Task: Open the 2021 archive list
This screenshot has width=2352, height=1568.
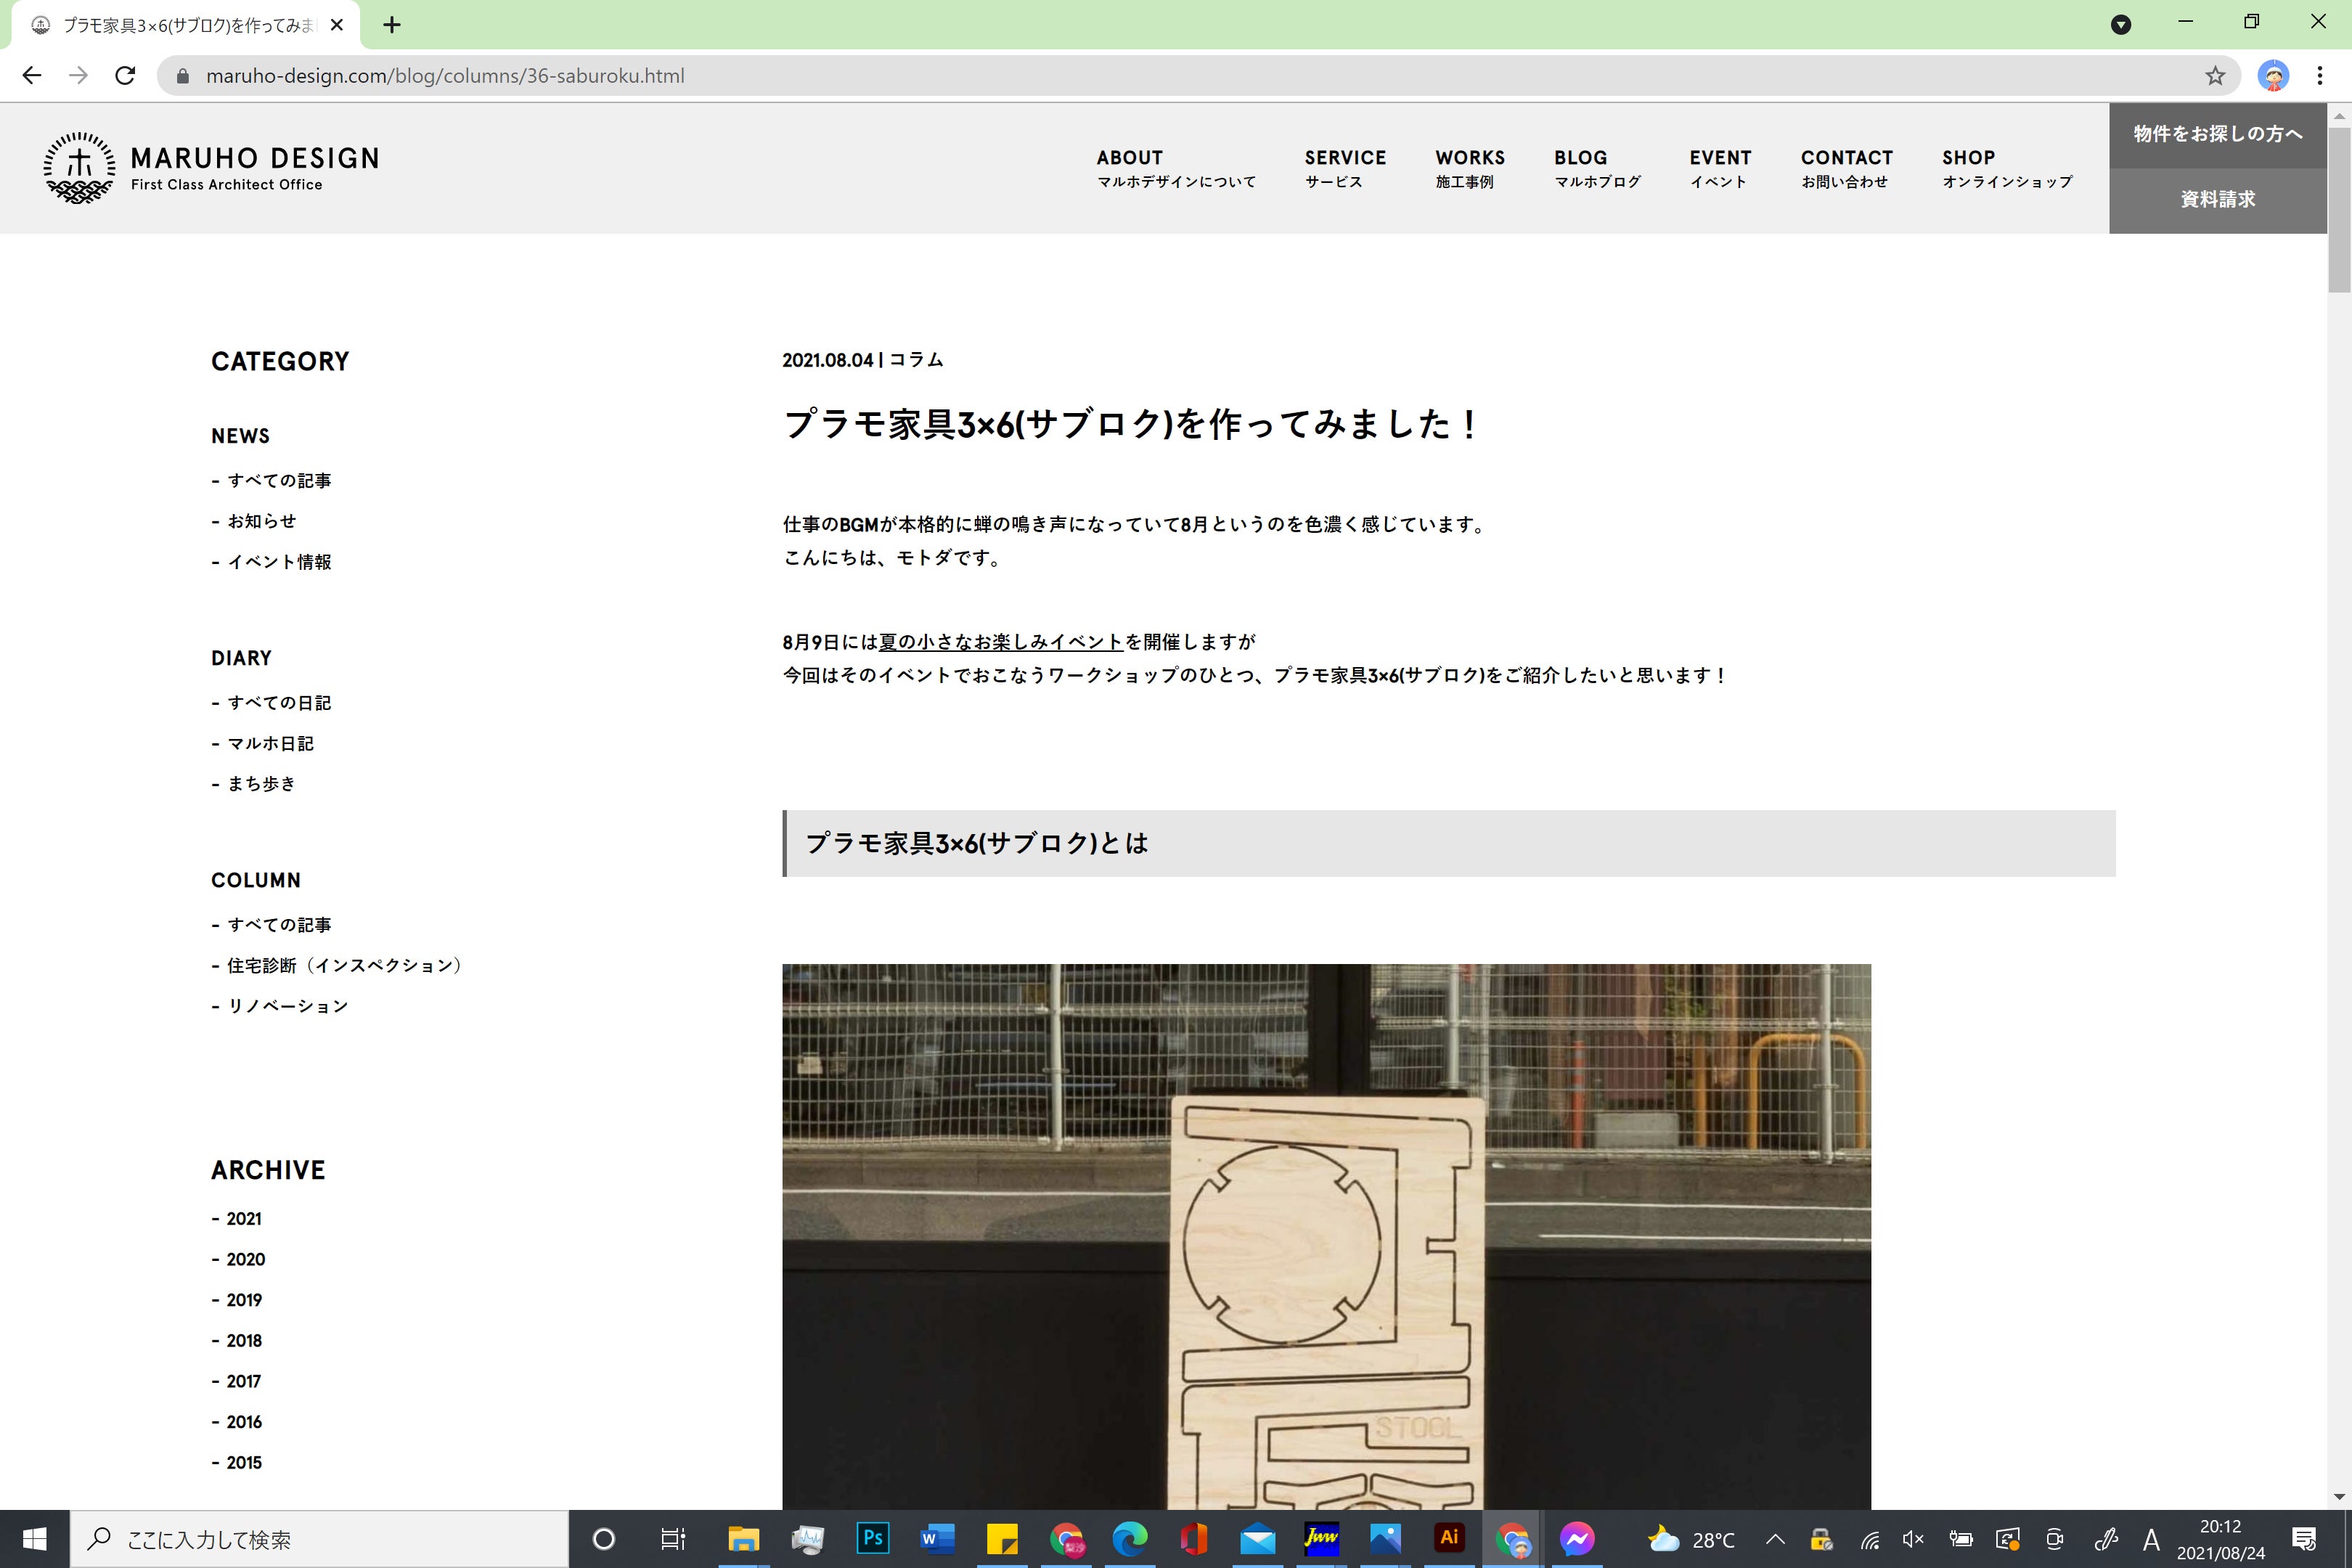Action: (x=243, y=1219)
